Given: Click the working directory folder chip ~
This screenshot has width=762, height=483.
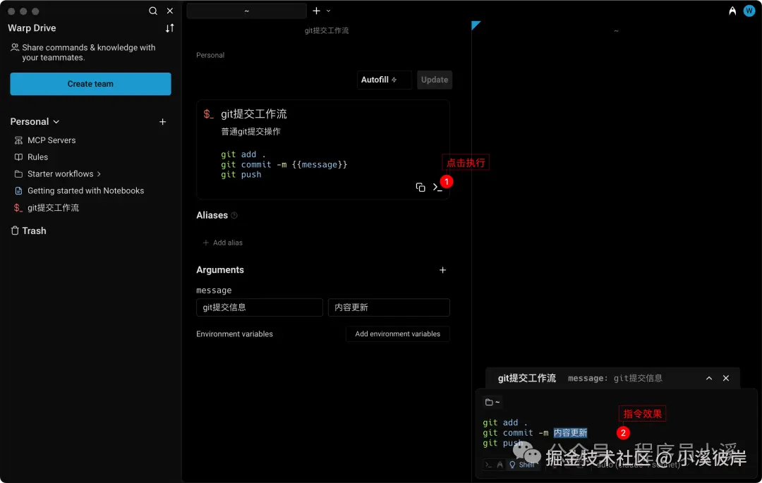Looking at the screenshot, I should pyautogui.click(x=492, y=402).
